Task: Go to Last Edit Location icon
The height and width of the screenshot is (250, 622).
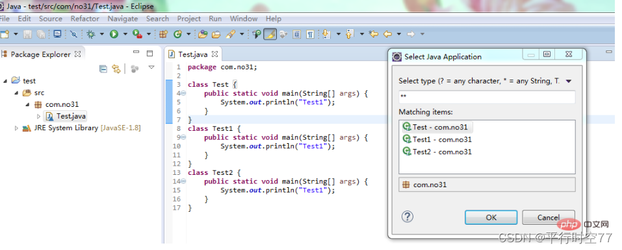Action: coord(373,34)
